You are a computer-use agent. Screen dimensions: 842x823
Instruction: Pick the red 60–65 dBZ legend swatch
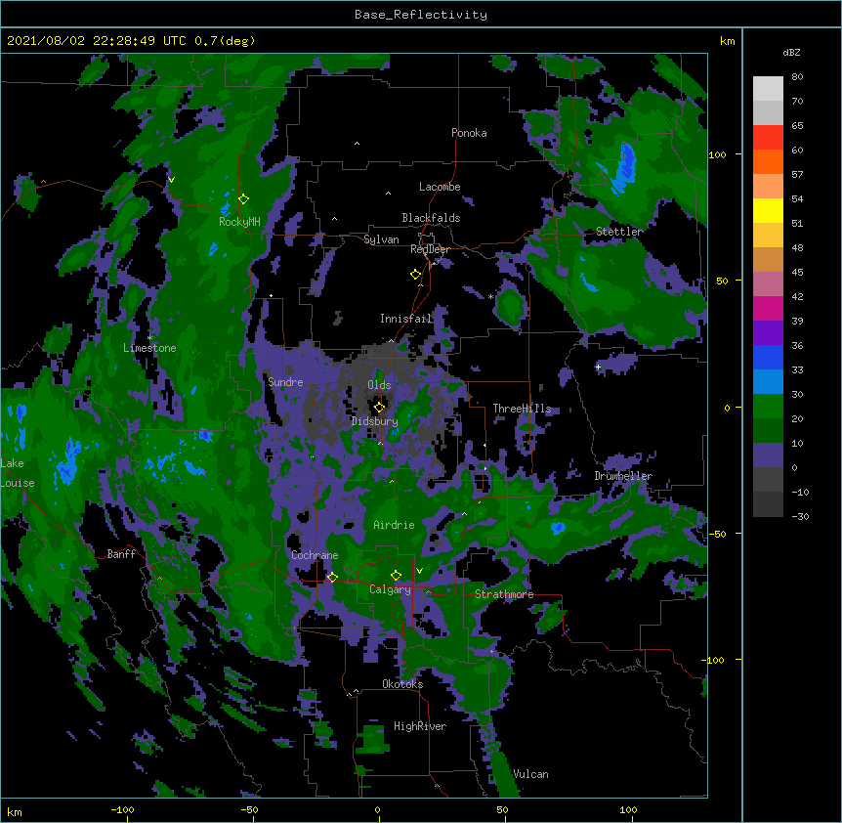point(768,138)
